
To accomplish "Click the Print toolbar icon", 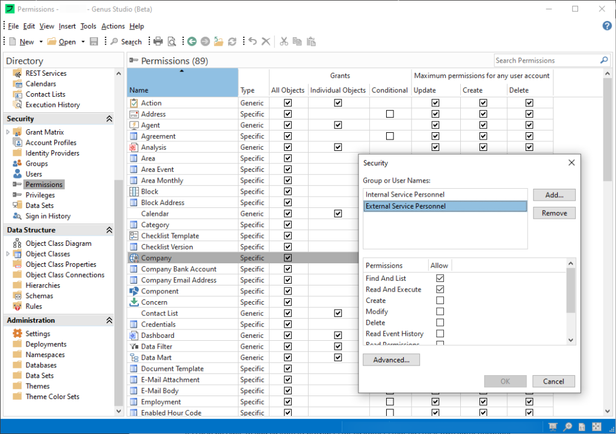I will (158, 41).
